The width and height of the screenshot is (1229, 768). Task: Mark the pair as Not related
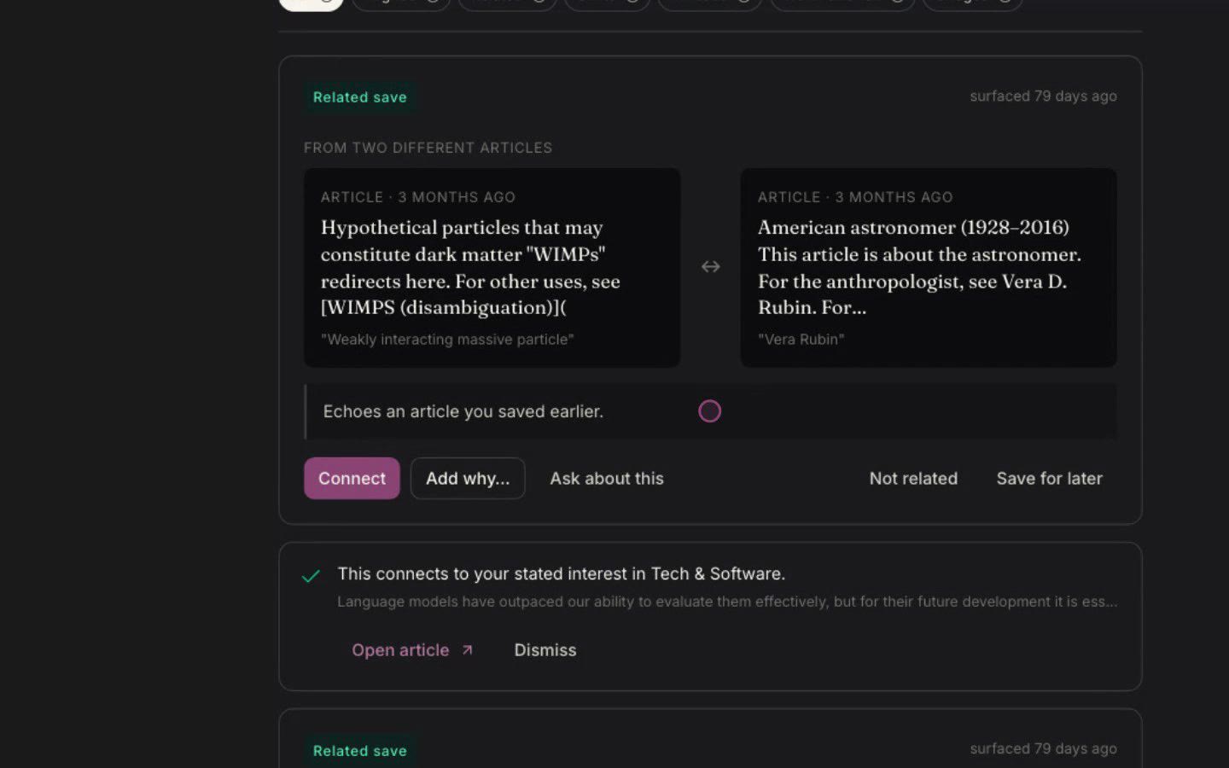913,479
